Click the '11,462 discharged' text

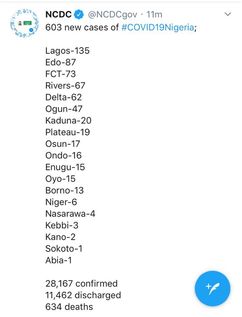(83, 295)
